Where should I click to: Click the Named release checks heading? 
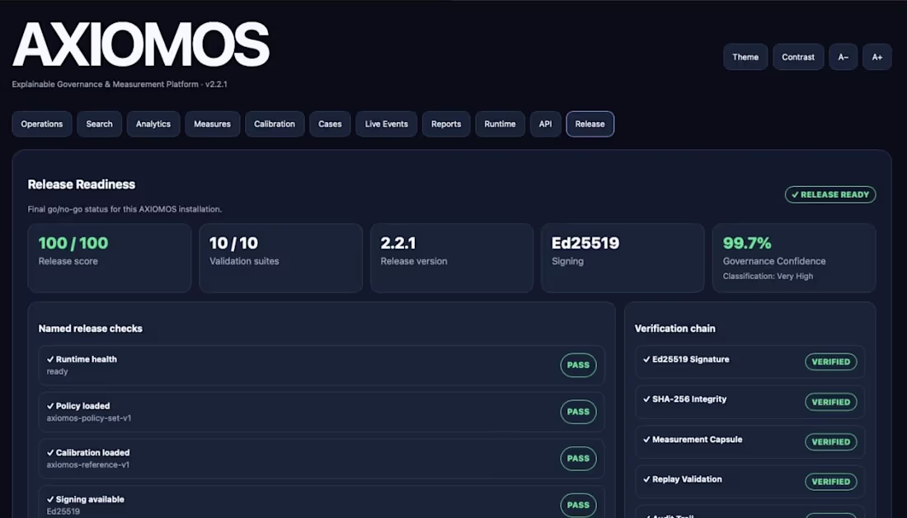point(90,329)
